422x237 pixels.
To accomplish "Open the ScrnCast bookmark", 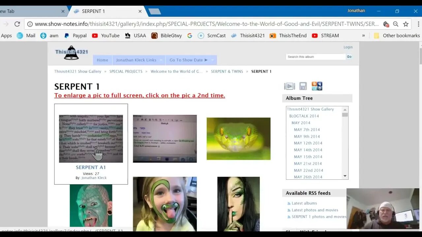I will [x=212, y=36].
